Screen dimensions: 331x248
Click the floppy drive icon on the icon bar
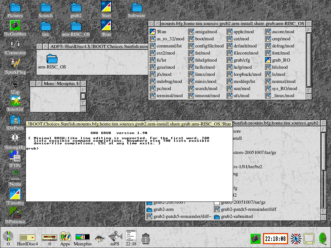coord(49,240)
